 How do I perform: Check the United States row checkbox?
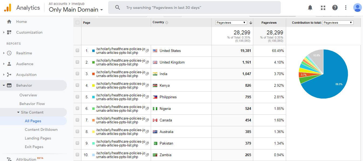point(77,51)
